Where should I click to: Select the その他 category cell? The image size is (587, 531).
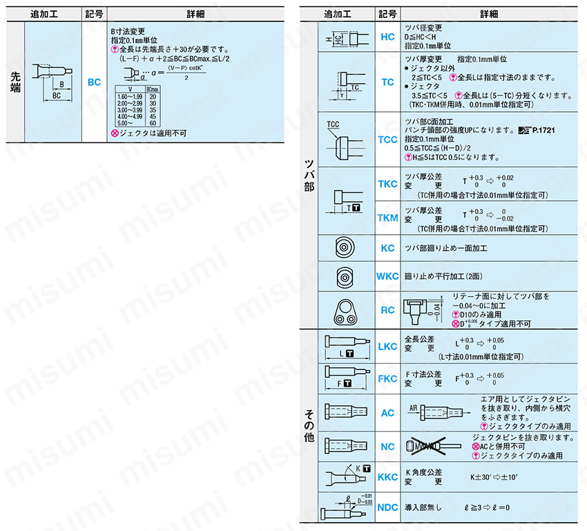click(x=309, y=426)
